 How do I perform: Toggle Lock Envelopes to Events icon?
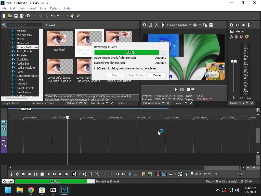(180, 174)
